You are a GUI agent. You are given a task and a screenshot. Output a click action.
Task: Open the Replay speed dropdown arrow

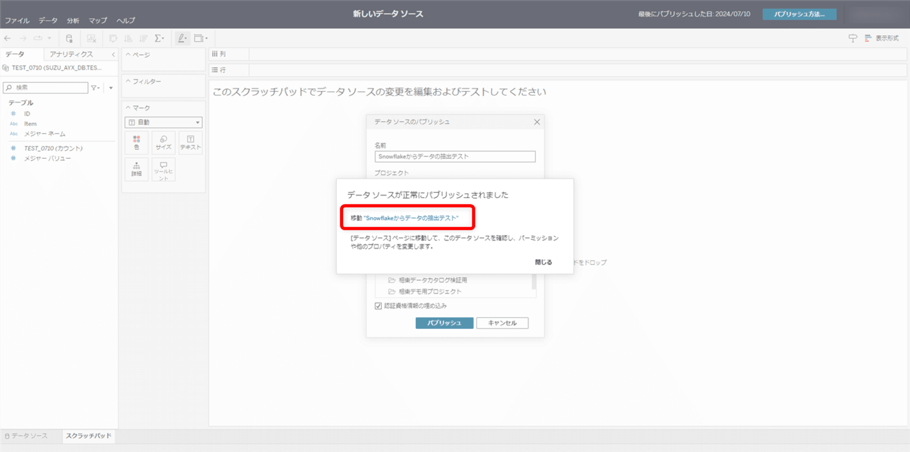[49, 38]
